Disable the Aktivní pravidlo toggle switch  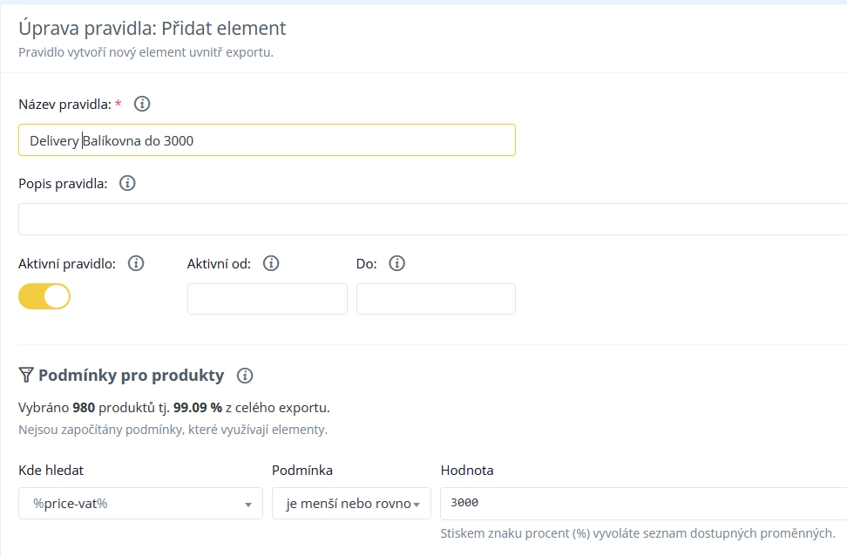44,296
